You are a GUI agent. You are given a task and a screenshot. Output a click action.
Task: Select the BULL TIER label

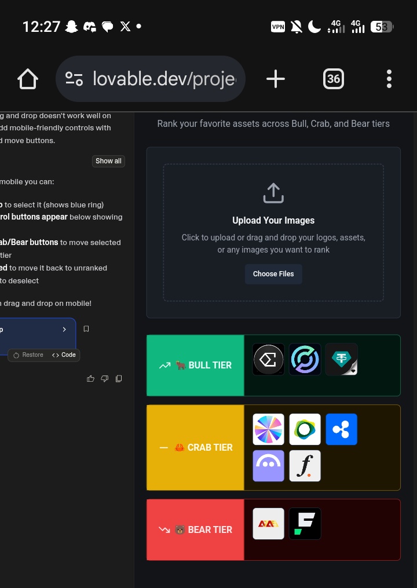195,365
